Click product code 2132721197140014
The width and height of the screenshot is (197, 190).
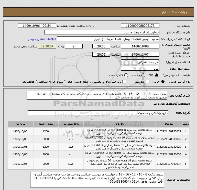[x=169, y=164]
